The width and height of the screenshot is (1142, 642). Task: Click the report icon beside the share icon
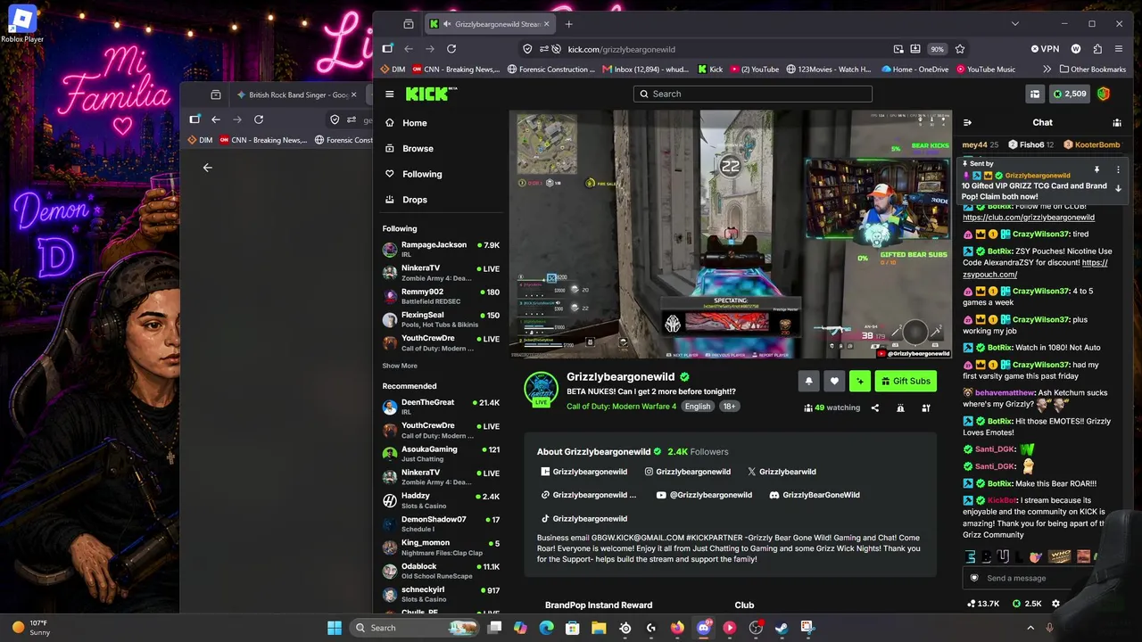coord(900,407)
